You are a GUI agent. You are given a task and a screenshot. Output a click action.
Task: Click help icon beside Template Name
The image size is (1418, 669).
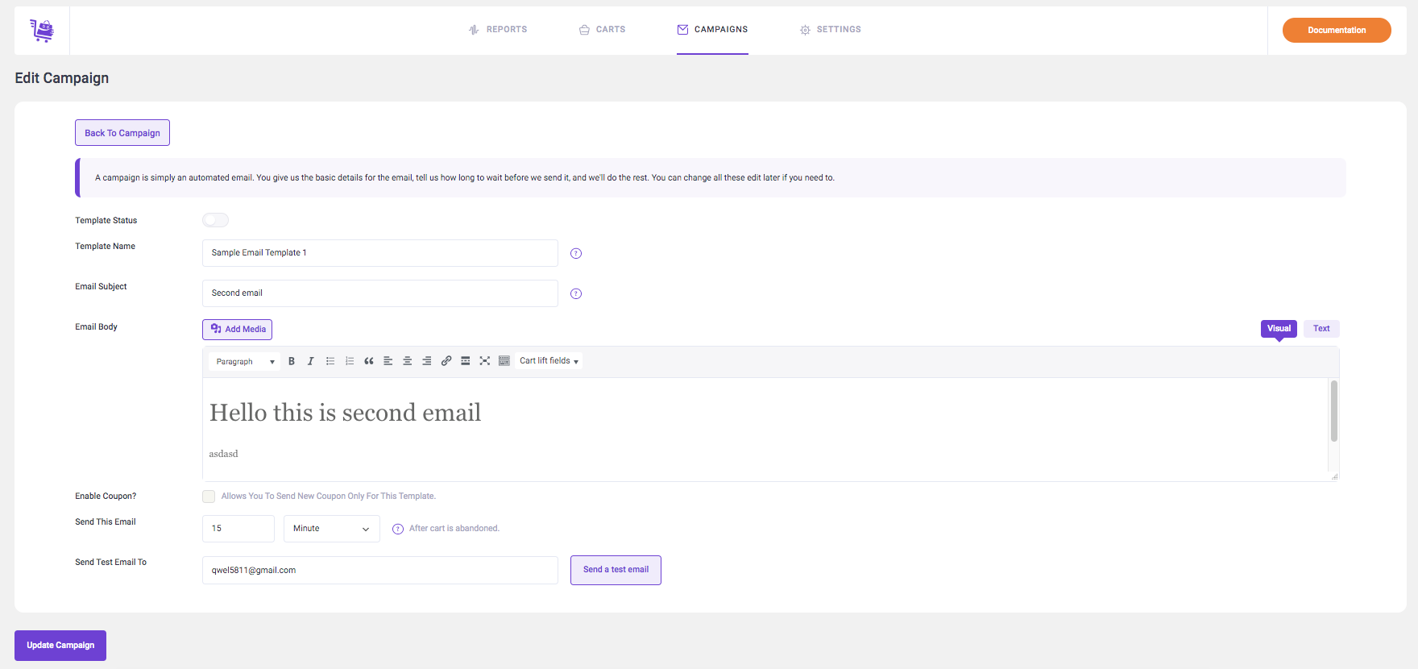(x=576, y=253)
